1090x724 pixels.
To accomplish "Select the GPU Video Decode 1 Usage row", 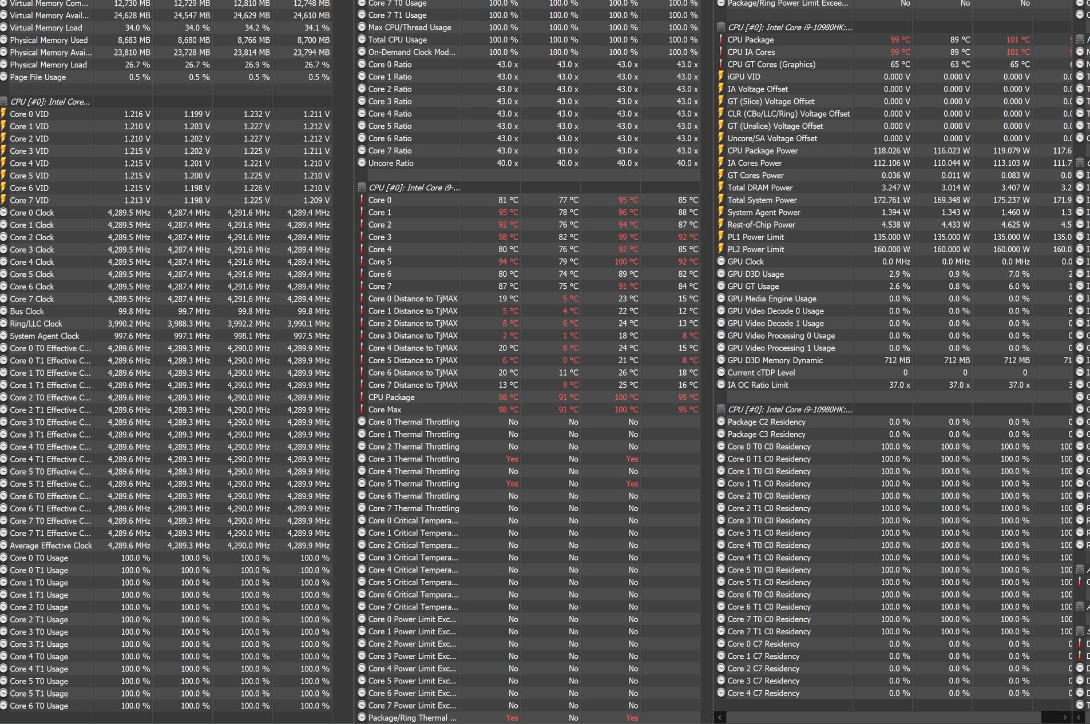I will (x=893, y=323).
